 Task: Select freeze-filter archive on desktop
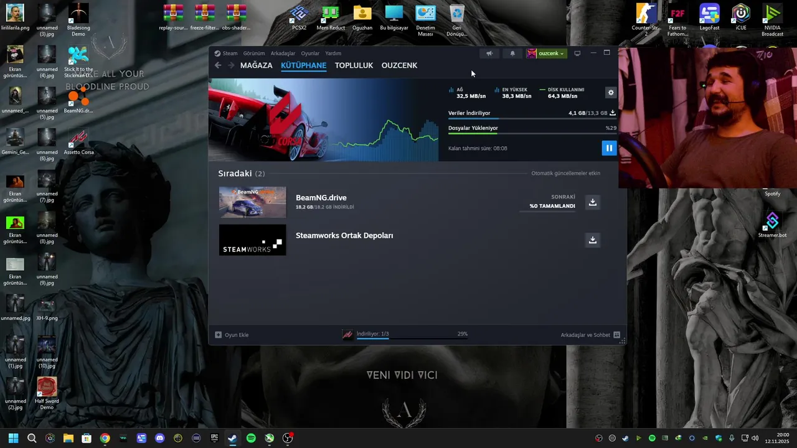(205, 18)
